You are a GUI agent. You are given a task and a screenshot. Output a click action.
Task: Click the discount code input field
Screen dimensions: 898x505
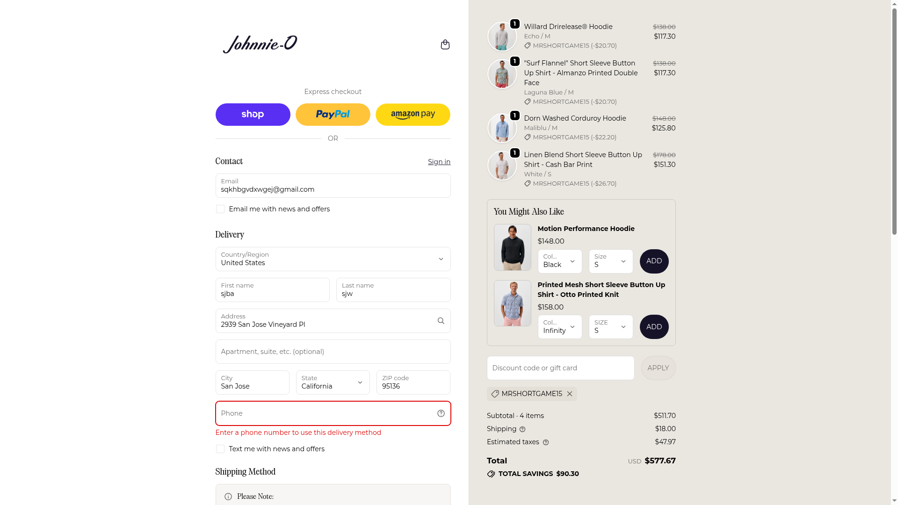coord(561,368)
